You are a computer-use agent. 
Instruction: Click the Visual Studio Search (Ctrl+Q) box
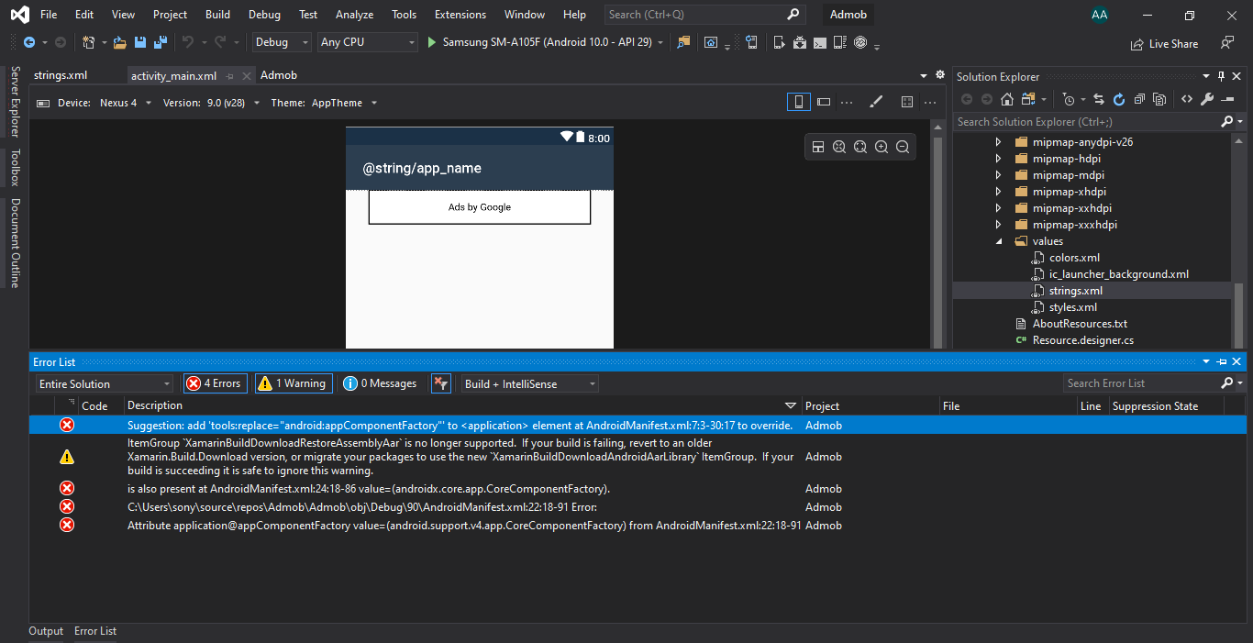(x=704, y=15)
